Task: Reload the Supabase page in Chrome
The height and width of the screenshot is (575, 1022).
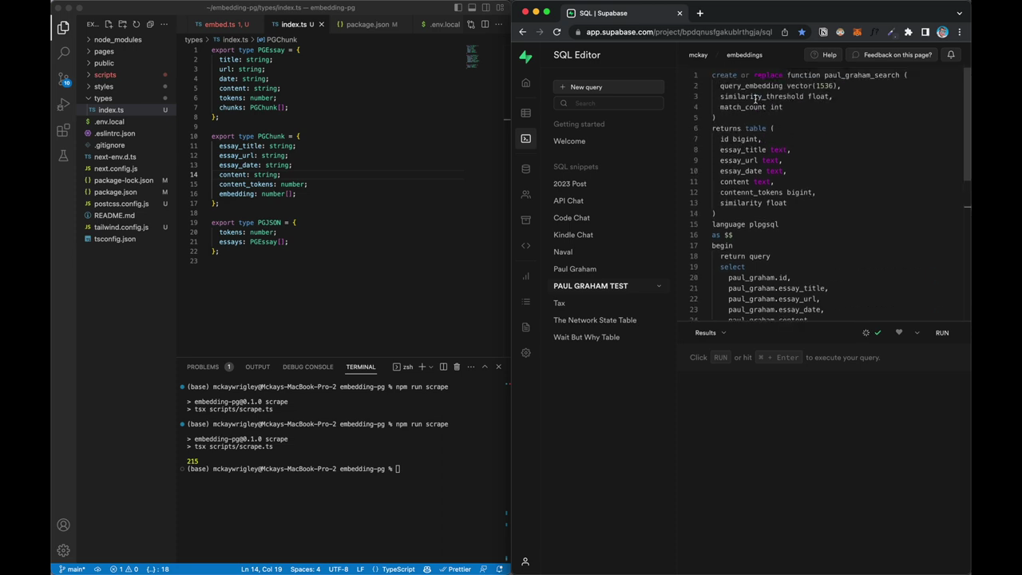Action: [557, 32]
